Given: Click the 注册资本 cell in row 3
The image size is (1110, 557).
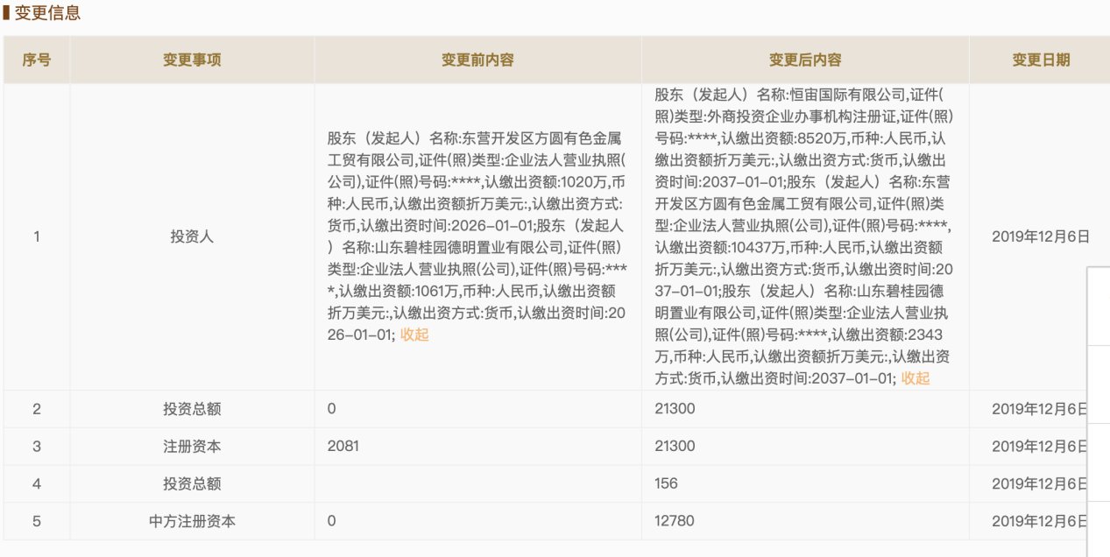Looking at the screenshot, I should 192,446.
